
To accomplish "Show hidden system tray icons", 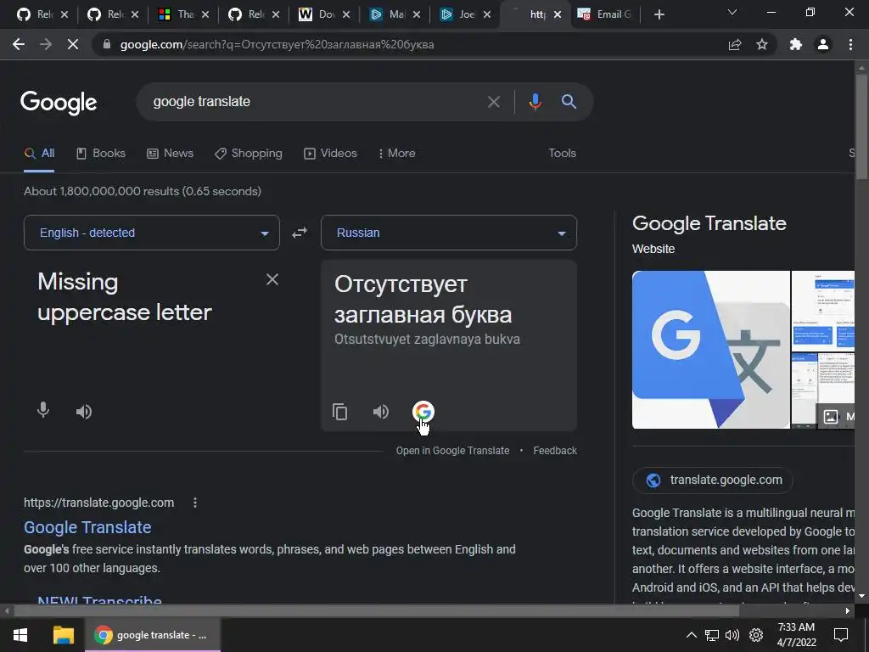I will tap(691, 635).
